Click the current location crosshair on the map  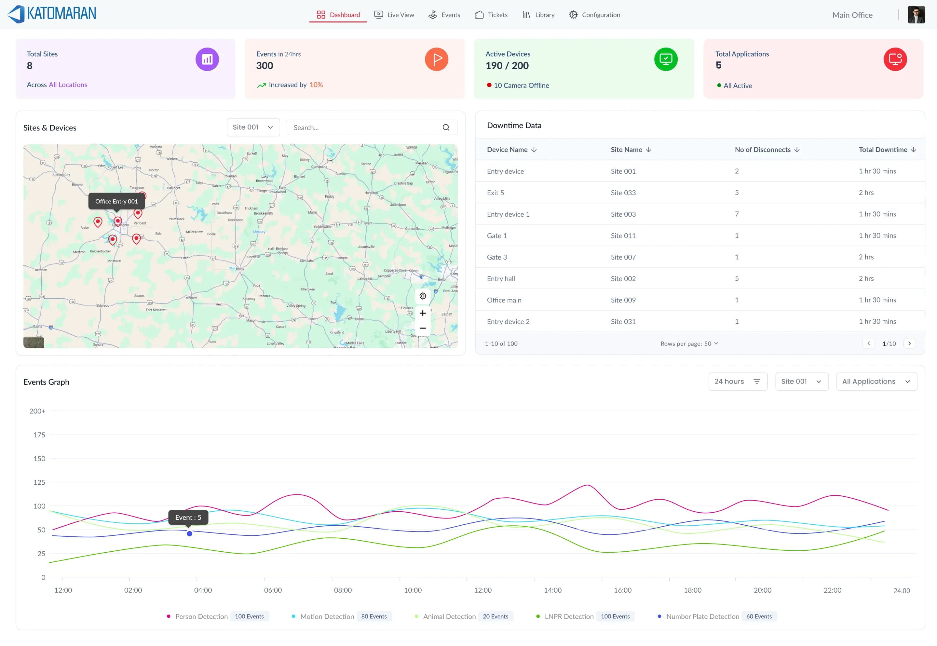(423, 296)
